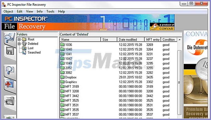Sort by the Date modified column header

(x=131, y=39)
